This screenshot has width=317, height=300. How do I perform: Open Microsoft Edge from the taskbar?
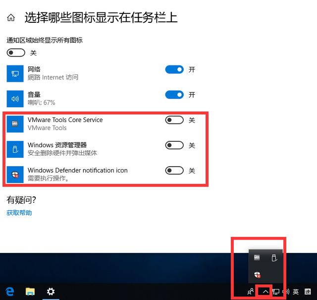tap(10, 292)
